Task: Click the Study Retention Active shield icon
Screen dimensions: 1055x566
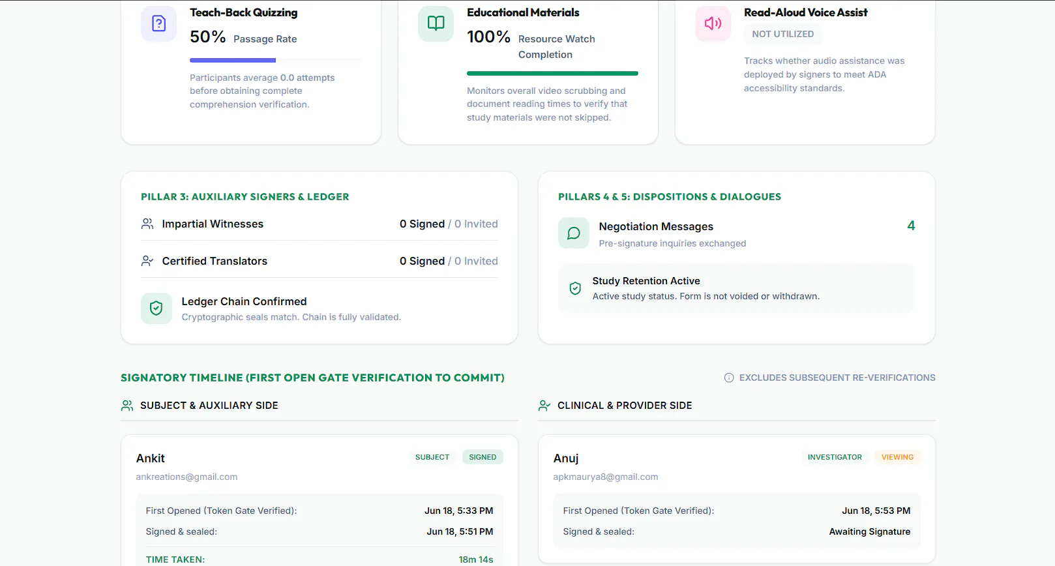Action: (x=575, y=288)
